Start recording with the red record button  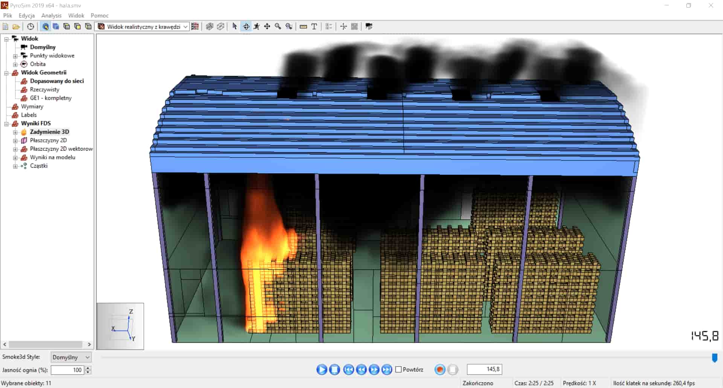click(439, 370)
